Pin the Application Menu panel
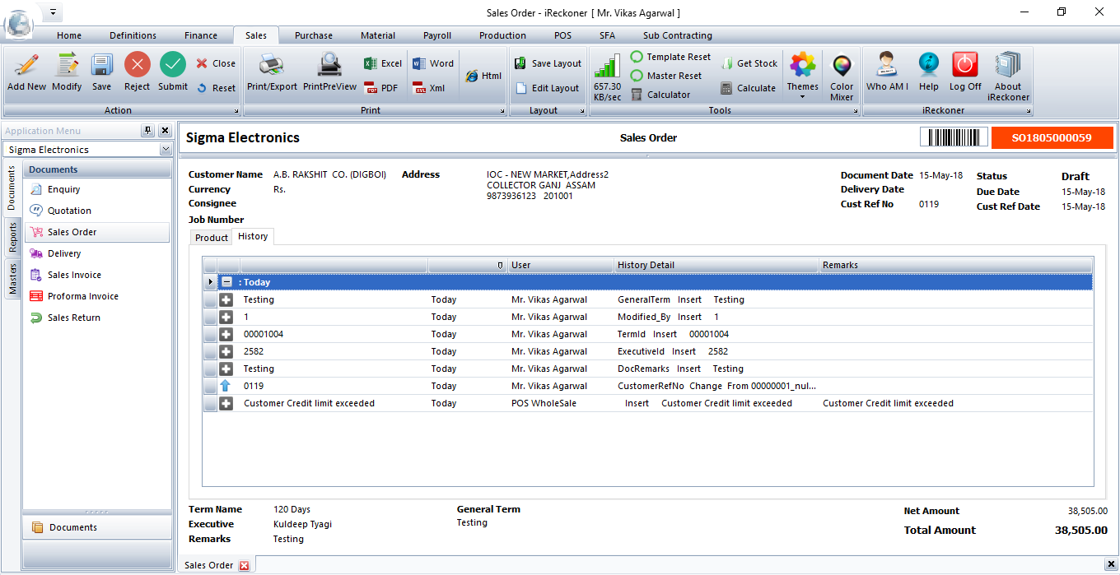 147,131
